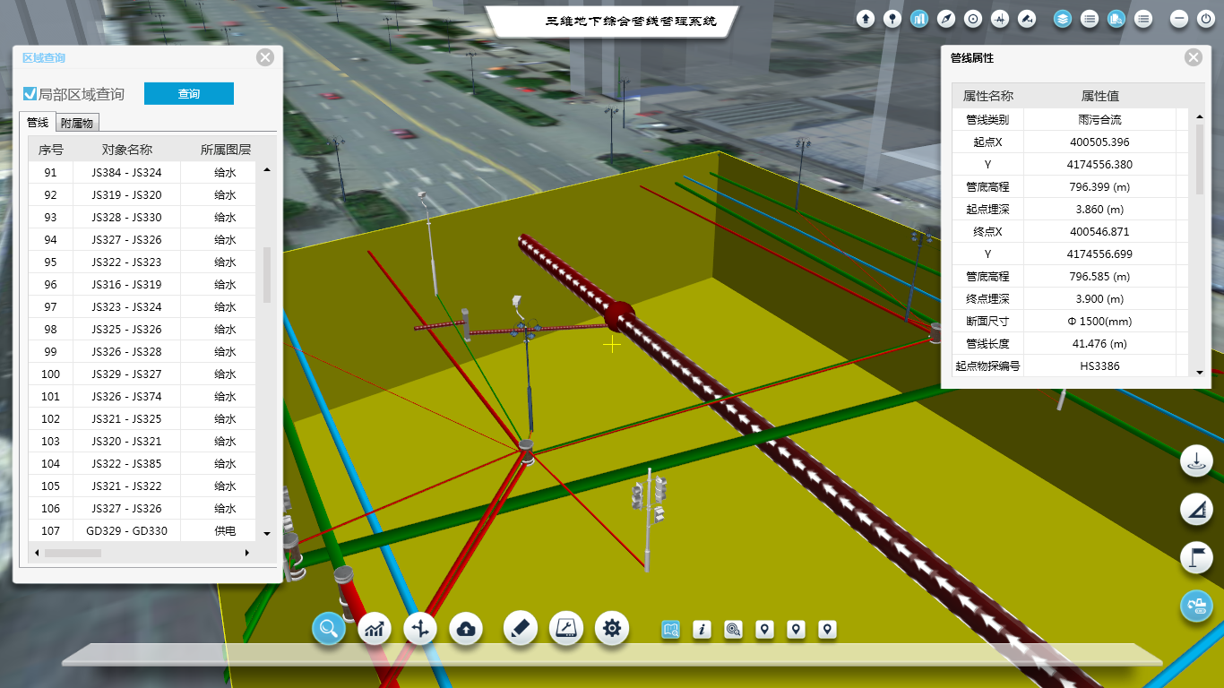Toggle the map query button in bottom bar
The width and height of the screenshot is (1224, 688).
click(x=671, y=630)
